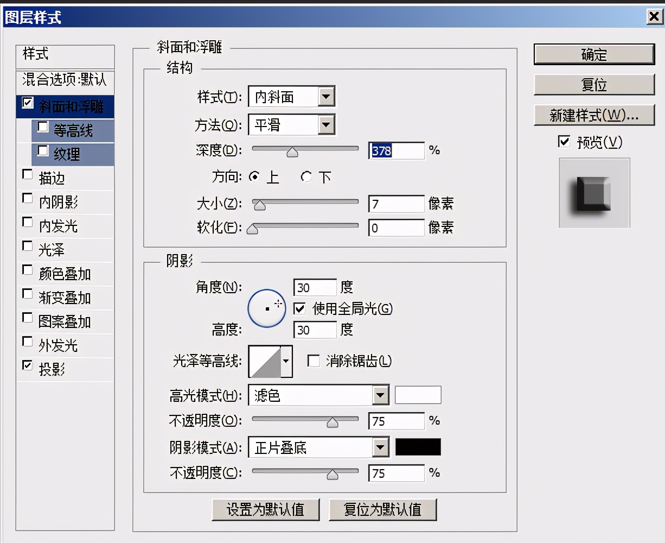This screenshot has height=543, width=665.
Task: Open the black shadow color swatch
Action: (418, 447)
